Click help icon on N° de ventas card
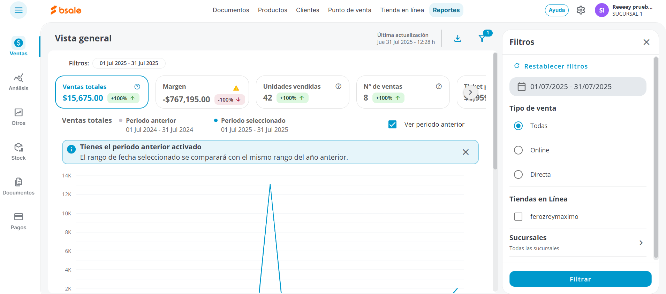Image resolution: width=666 pixels, height=294 pixels. click(439, 86)
